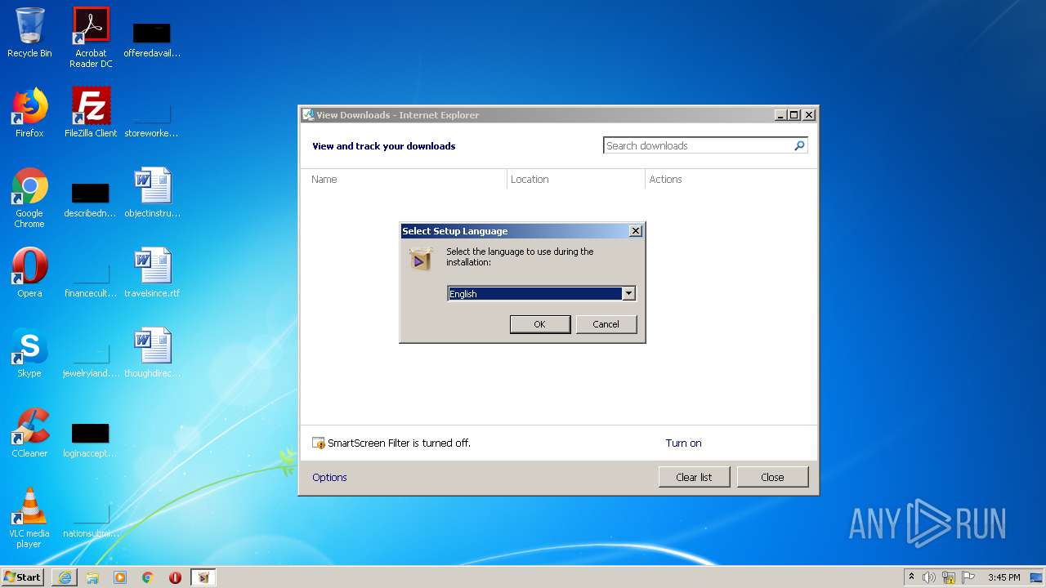This screenshot has height=588, width=1046.
Task: Click the setup installer taskbar button
Action: pyautogui.click(x=203, y=577)
